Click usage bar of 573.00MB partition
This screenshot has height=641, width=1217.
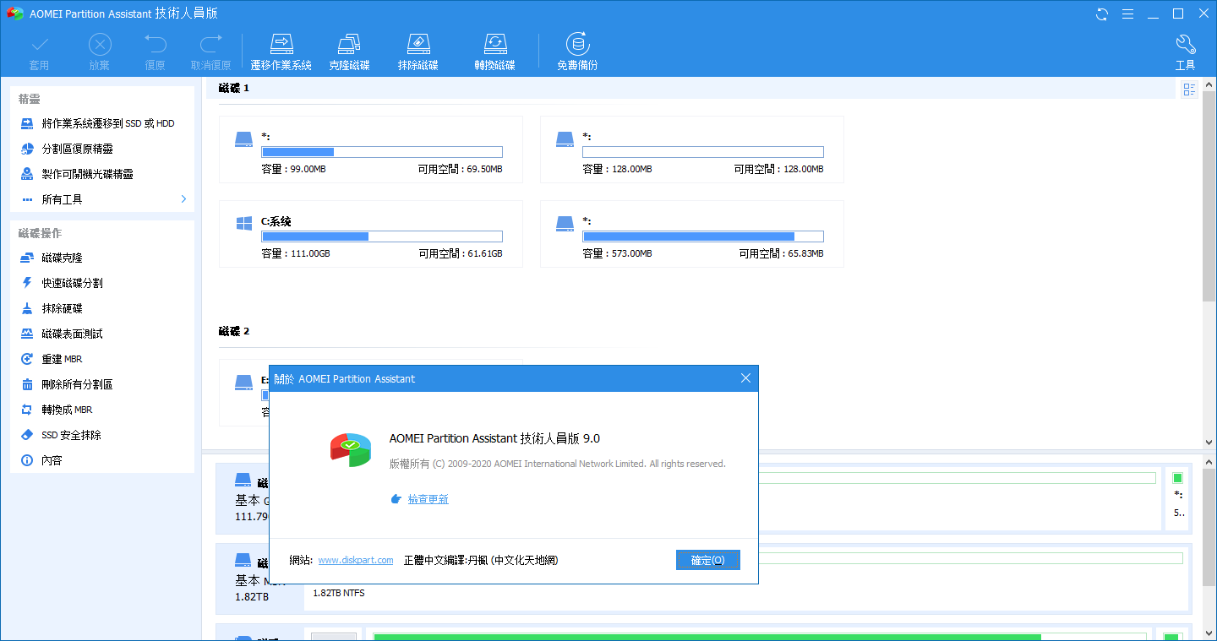pos(703,236)
